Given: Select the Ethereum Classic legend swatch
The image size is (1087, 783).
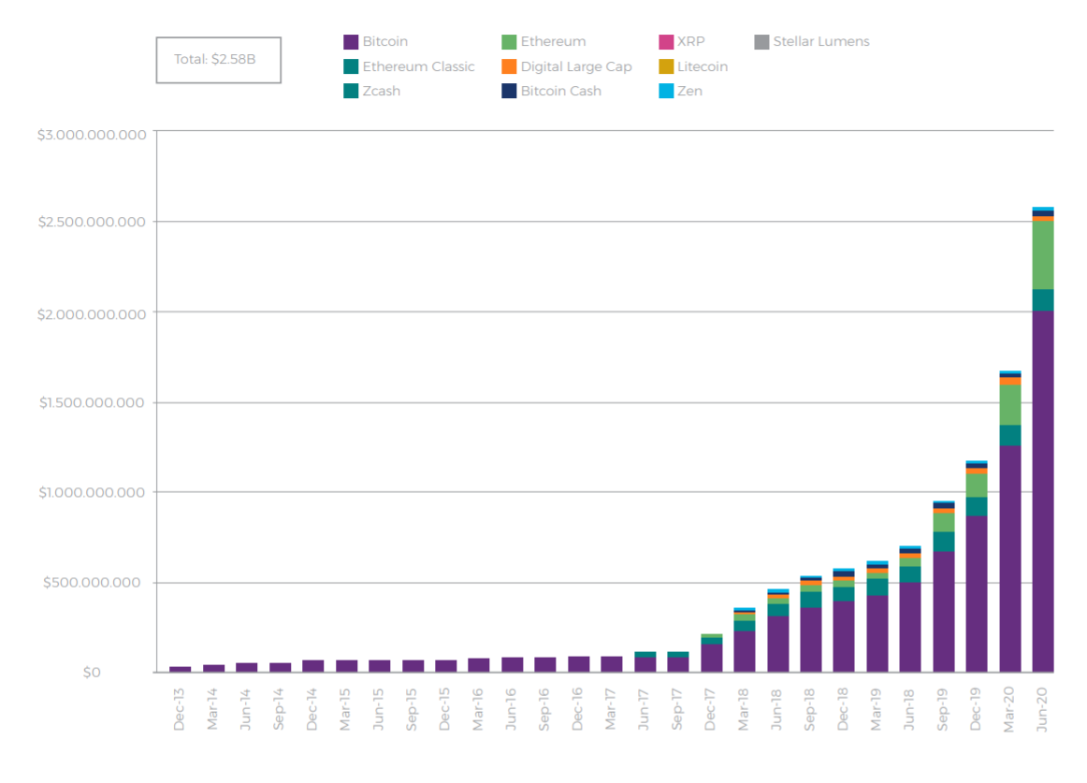Looking at the screenshot, I should point(351,66).
